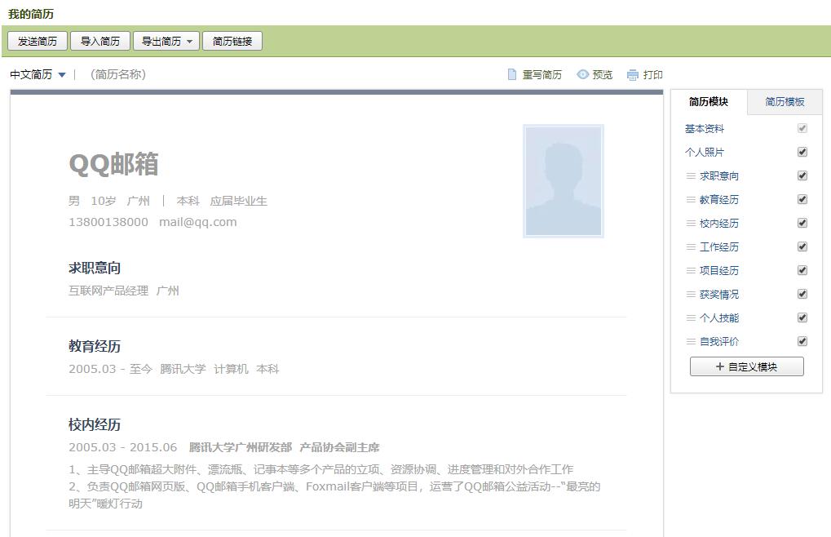831x537 pixels.
Task: Click the 导入简历 import button
Action: (x=99, y=40)
